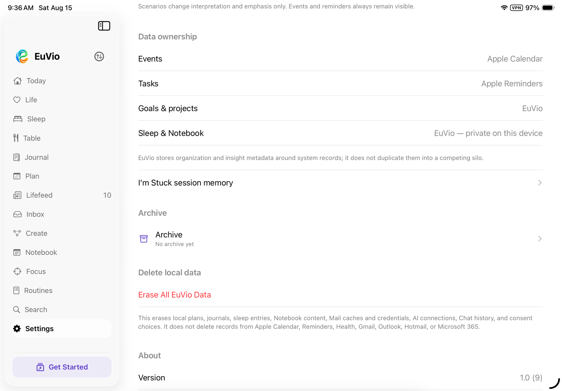Tap the 9:36 AM clock
This screenshot has width=562, height=391.
coord(21,8)
